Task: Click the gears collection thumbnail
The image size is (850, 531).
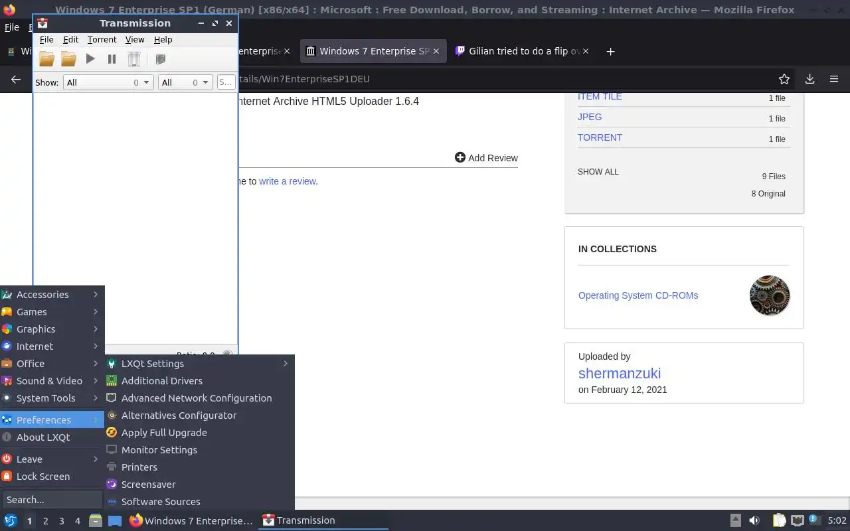Action: (770, 295)
